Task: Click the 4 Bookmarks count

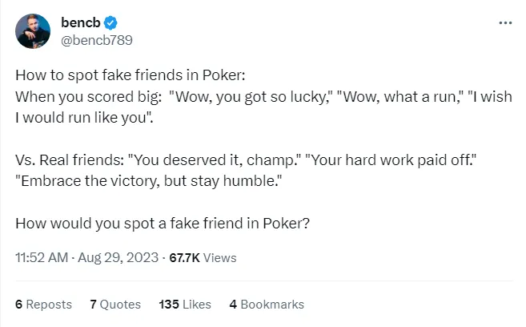Action: click(267, 305)
